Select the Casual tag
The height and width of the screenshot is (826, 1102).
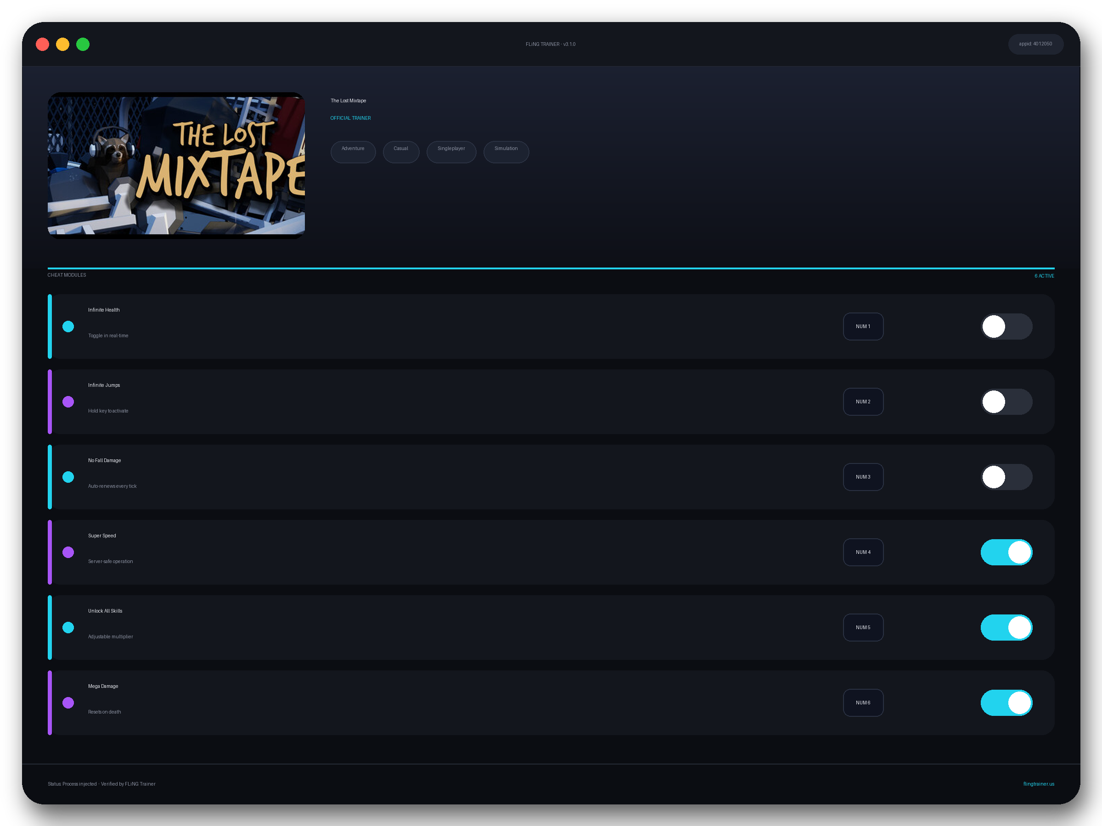coord(400,152)
